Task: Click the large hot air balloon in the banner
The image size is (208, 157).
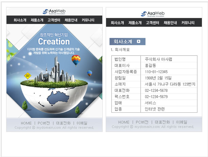Action: (x=76, y=60)
